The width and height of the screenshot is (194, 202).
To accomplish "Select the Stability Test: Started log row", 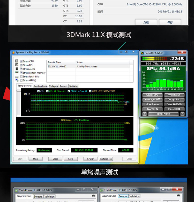I will click(x=89, y=66).
